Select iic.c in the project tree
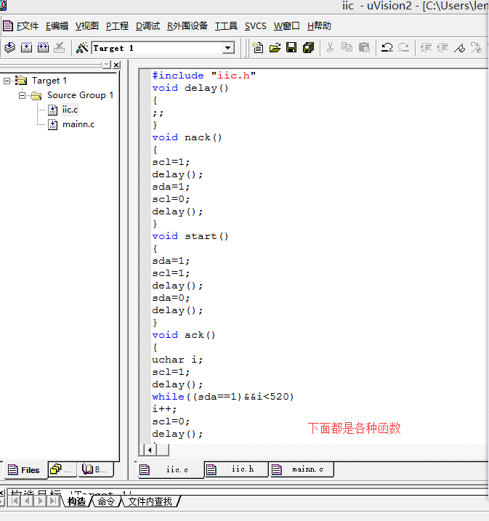 click(x=70, y=110)
